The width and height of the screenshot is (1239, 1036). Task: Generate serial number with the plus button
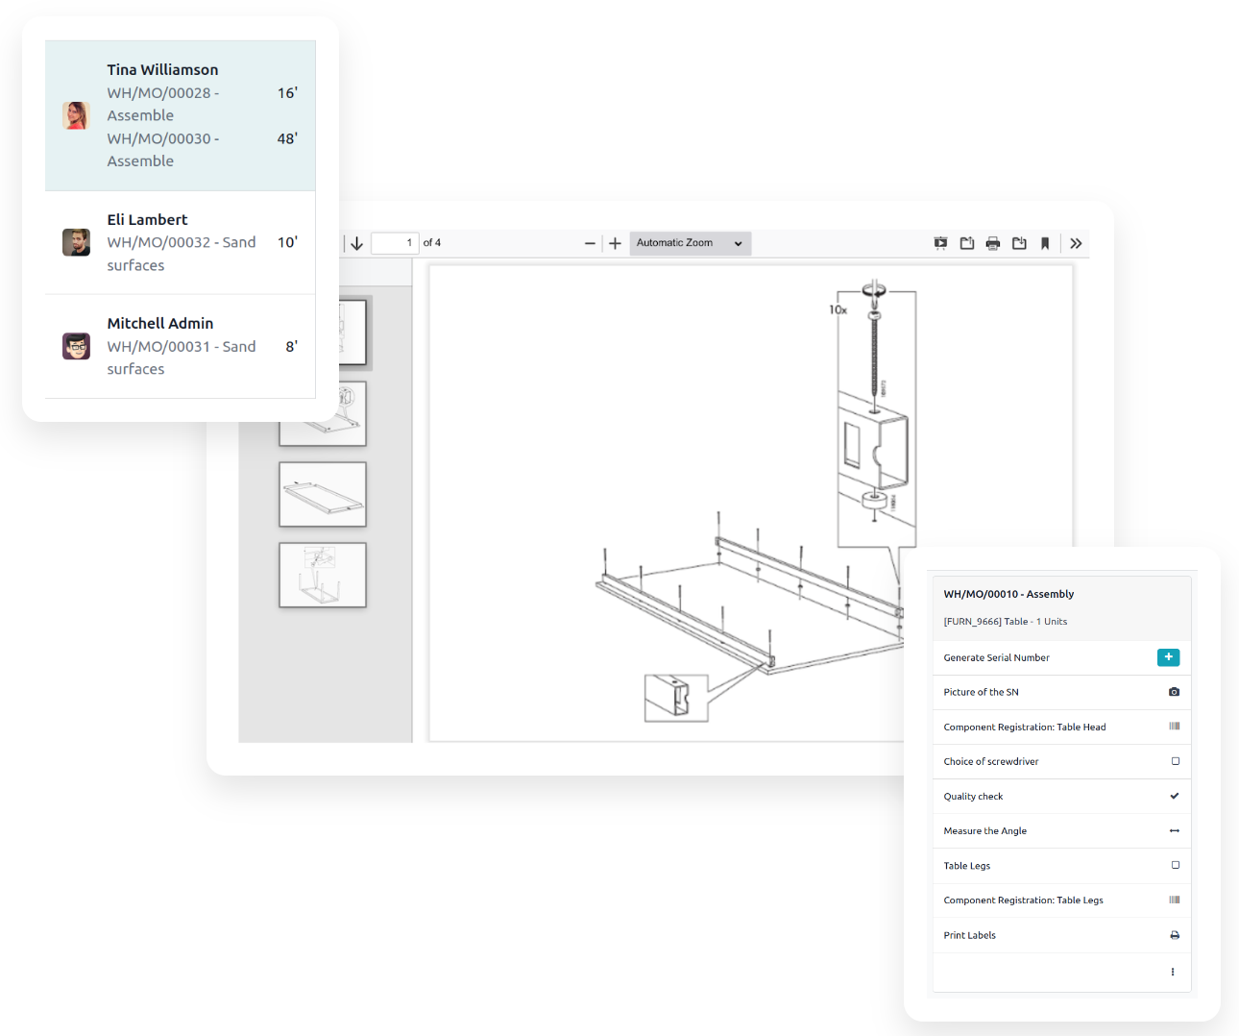(1168, 657)
